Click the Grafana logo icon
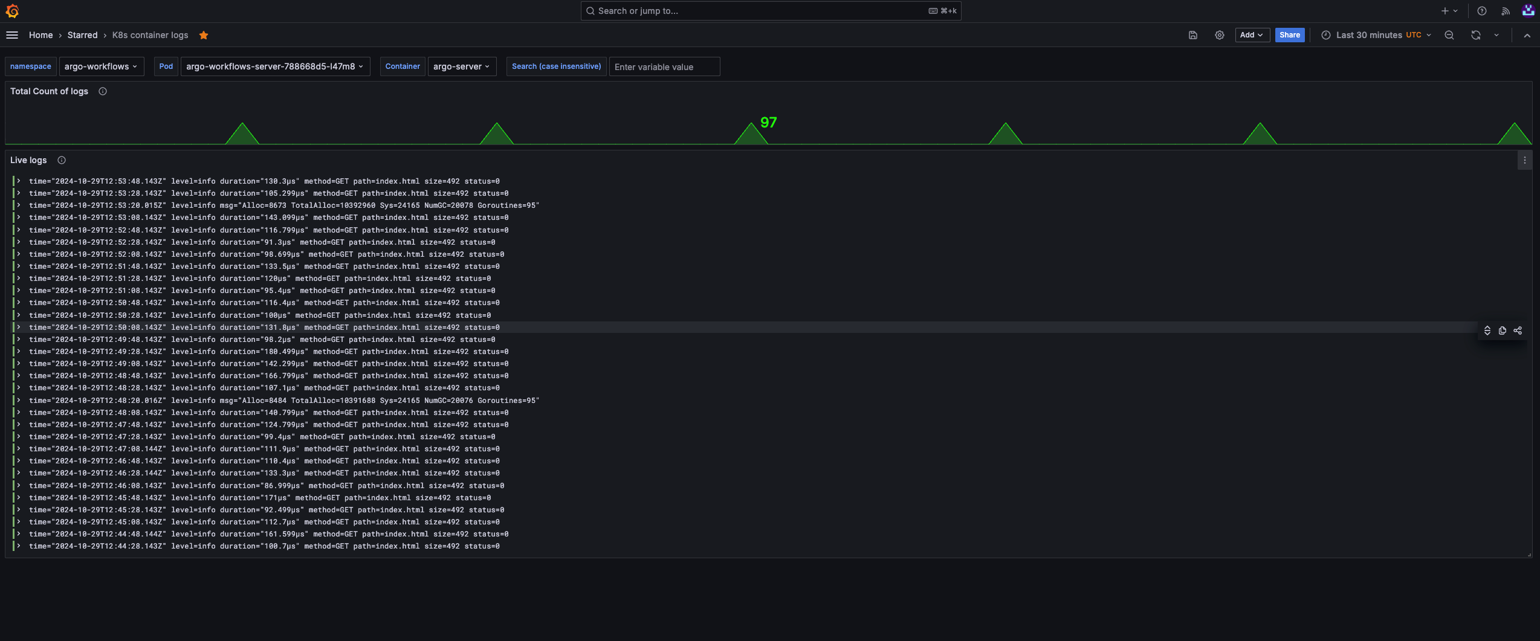 (12, 11)
